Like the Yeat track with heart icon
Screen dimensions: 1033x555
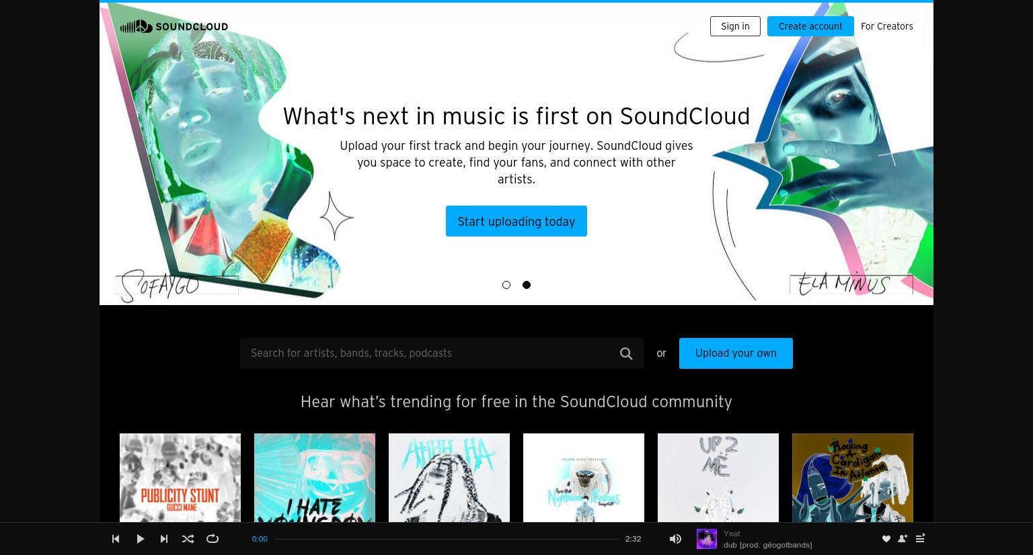pos(886,539)
